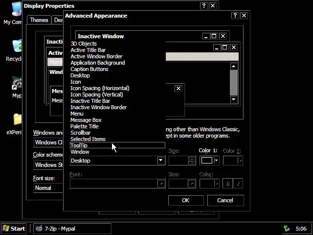Screen dimensions: 313x235
Task: Collapse the Item combo box arrow
Action: point(161,161)
